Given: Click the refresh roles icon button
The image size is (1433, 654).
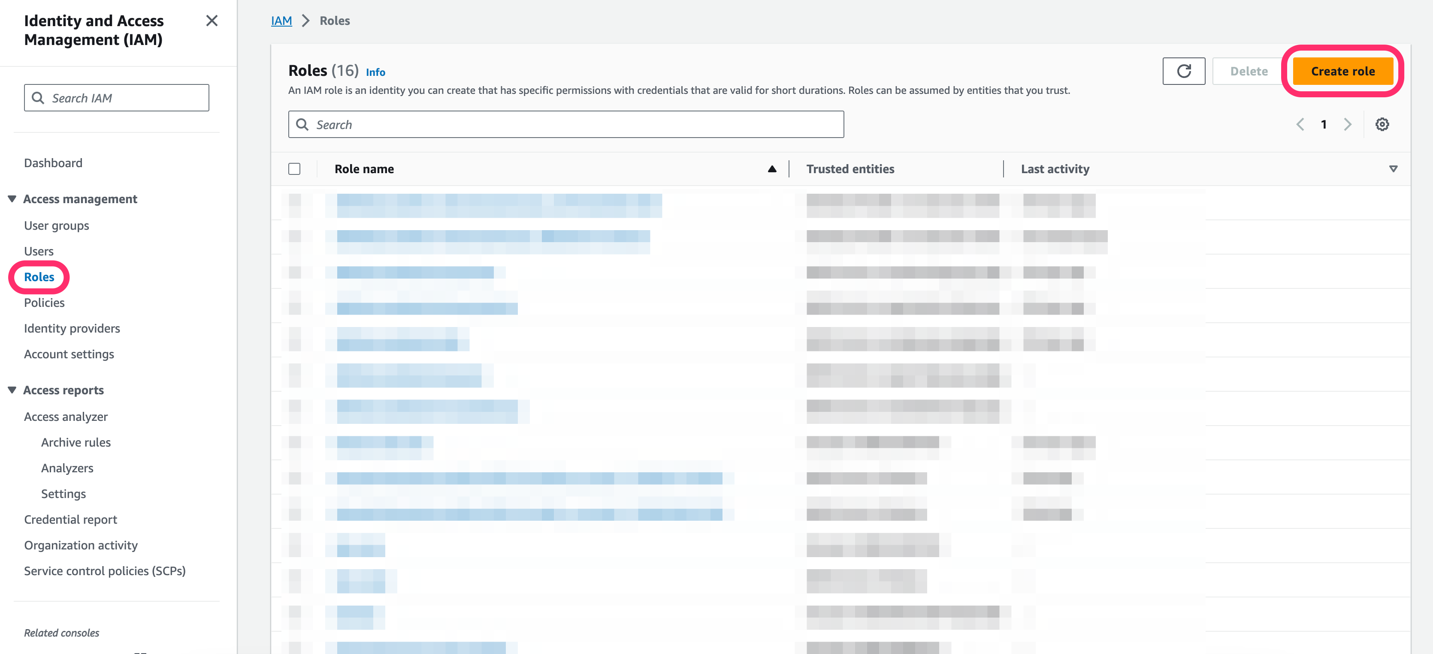Looking at the screenshot, I should pos(1184,71).
